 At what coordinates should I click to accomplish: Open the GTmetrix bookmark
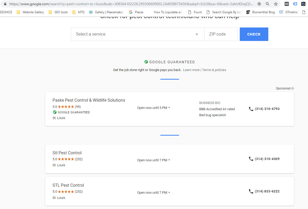288,12
